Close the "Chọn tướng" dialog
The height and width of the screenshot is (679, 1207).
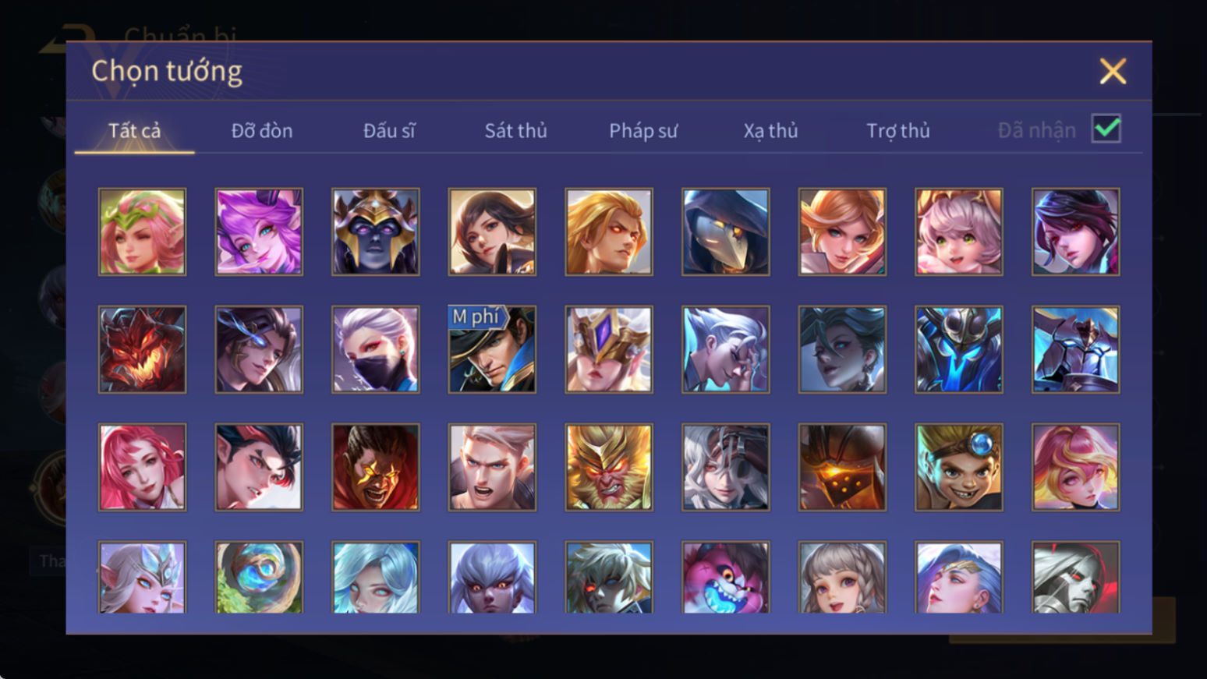point(1113,71)
